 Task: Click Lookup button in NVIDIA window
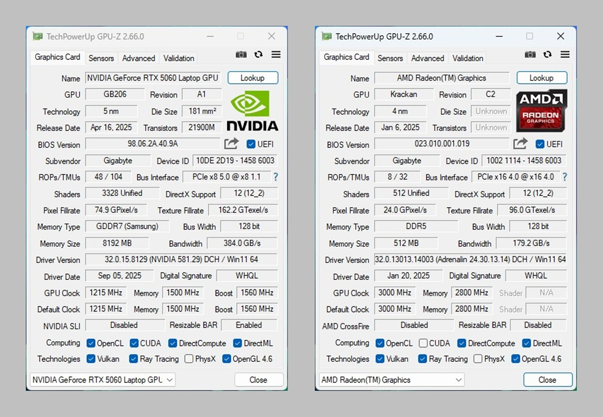click(253, 78)
